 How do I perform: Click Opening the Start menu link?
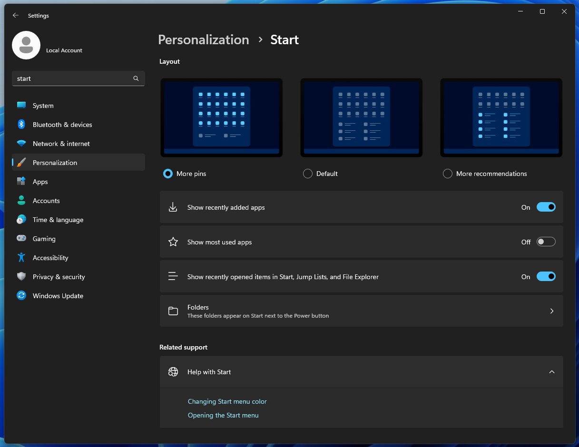coord(223,415)
